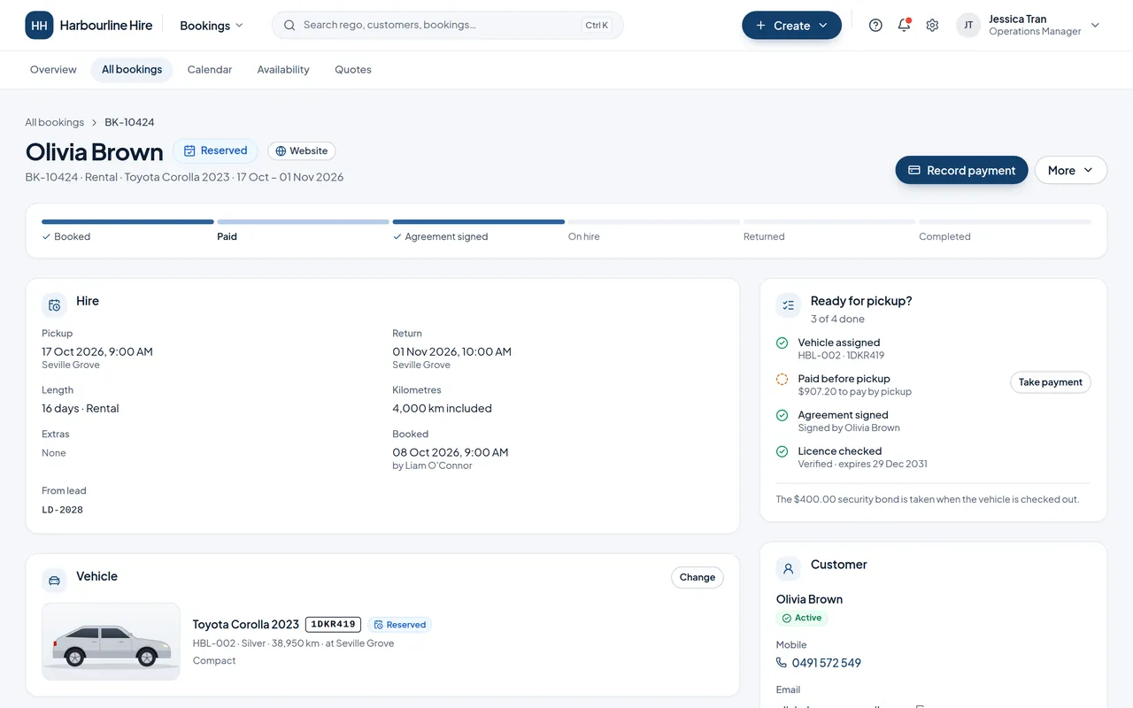1133x708 pixels.
Task: Open the Quotes tab
Action: (x=353, y=70)
